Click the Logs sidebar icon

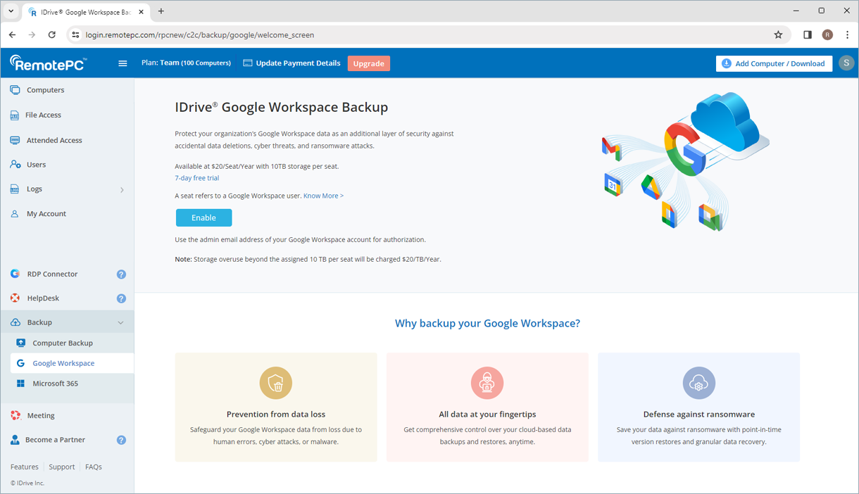[15, 189]
